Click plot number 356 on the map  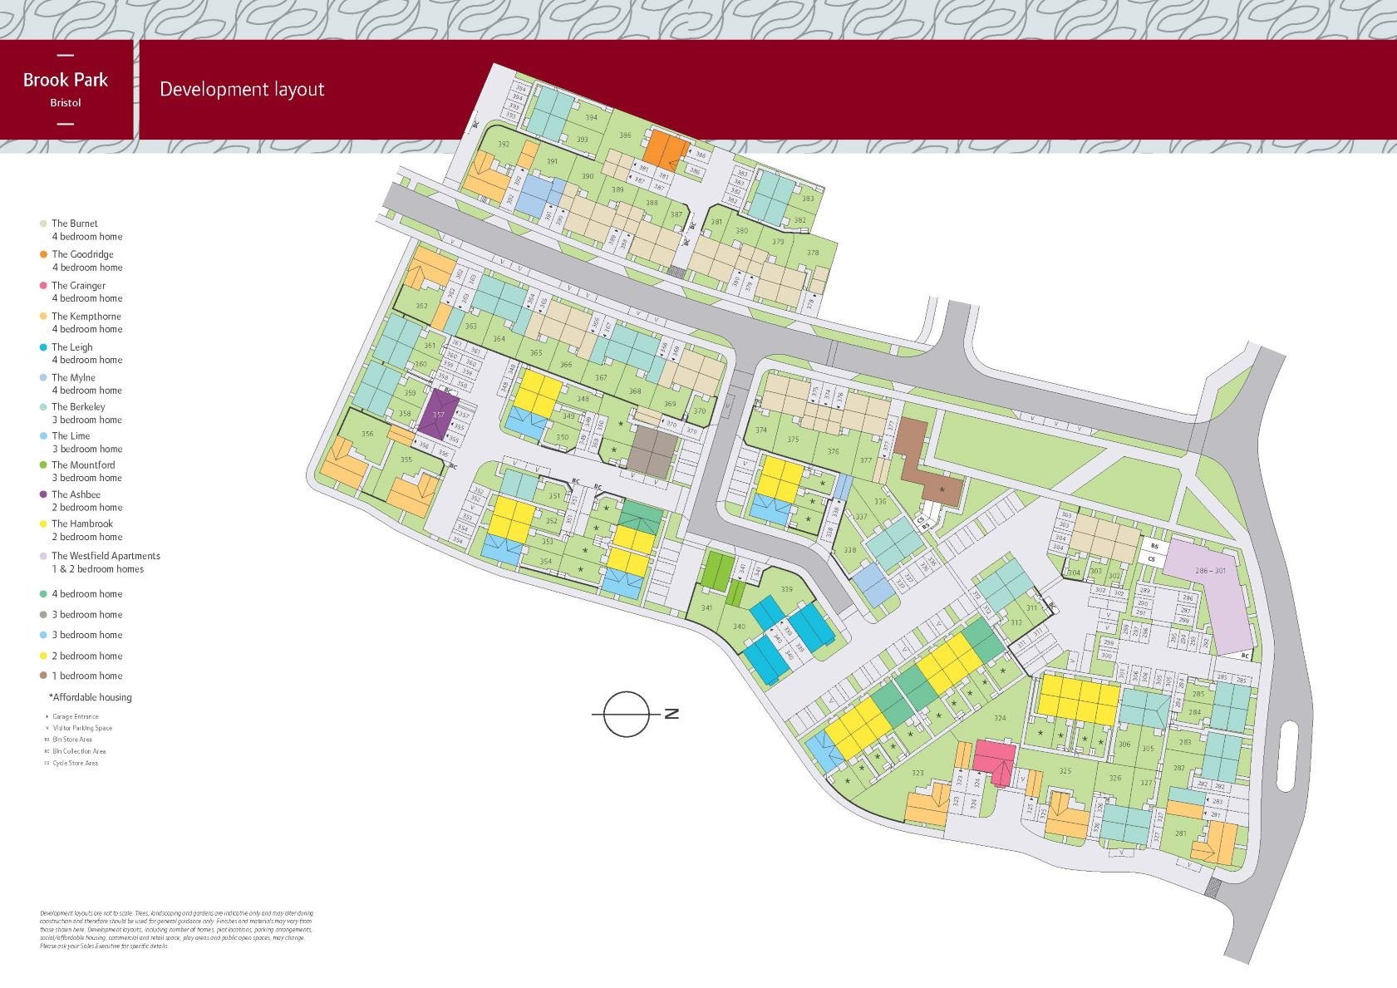367,433
